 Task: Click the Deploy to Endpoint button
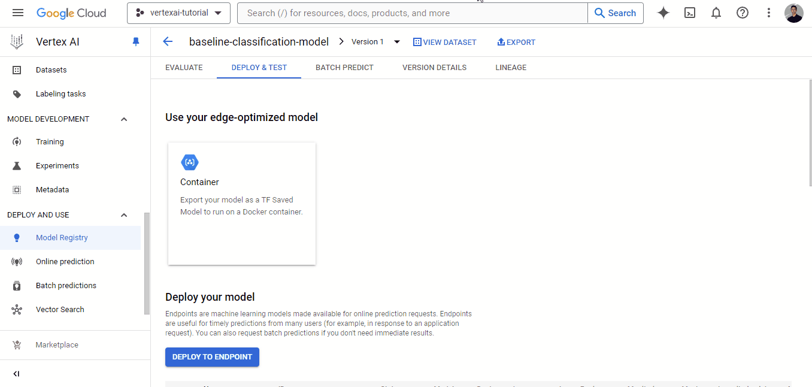[212, 357]
